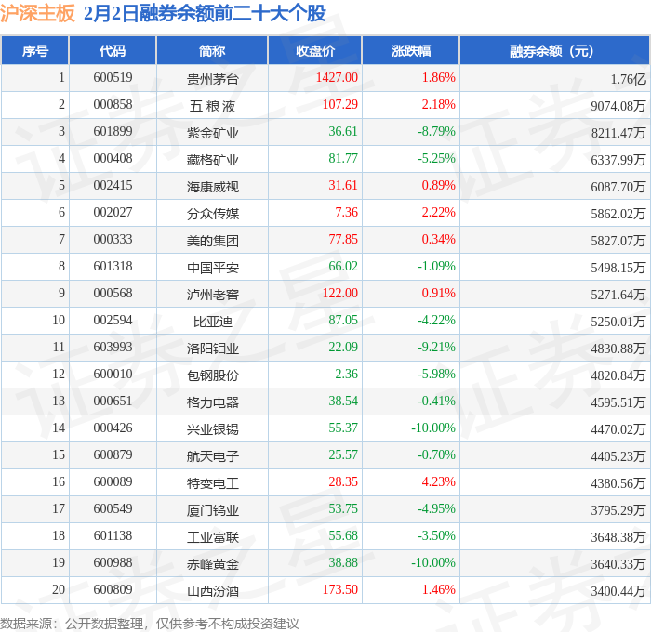Click stock name 贵州茅台

(213, 78)
